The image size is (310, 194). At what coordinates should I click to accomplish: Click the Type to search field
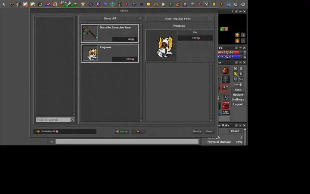pyautogui.click(x=53, y=119)
